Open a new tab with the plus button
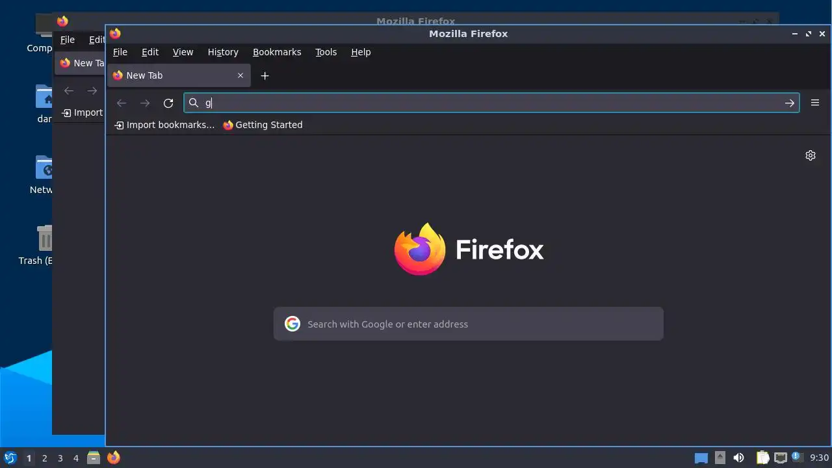The image size is (832, 468). (265, 75)
